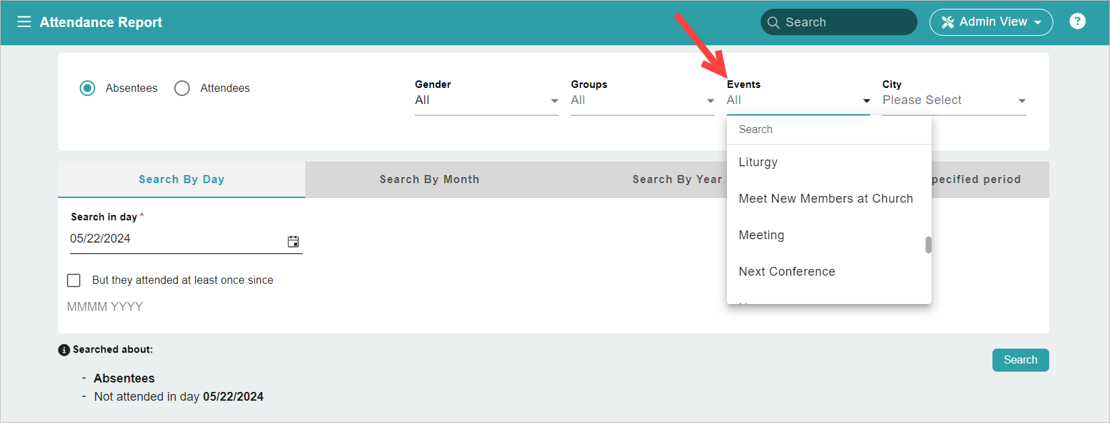
Task: Click the Attendance Report page title
Action: pos(101,22)
